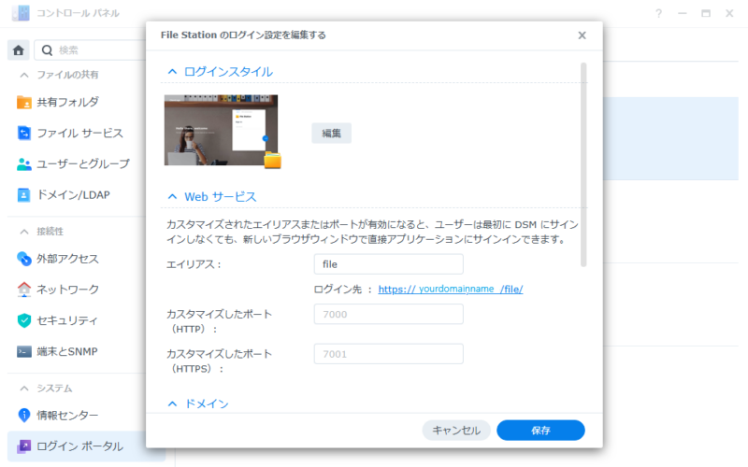Select ファイル サービス label in sidebar

pos(80,133)
